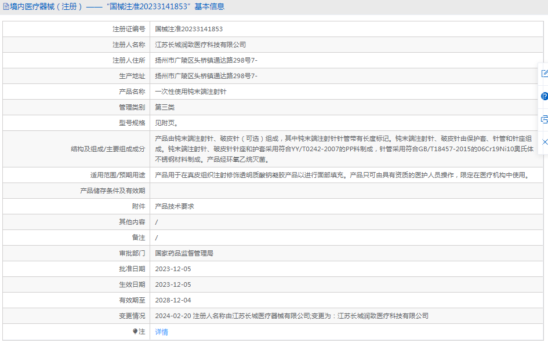Click the 产品储存条件及有效期 label

[112, 191]
